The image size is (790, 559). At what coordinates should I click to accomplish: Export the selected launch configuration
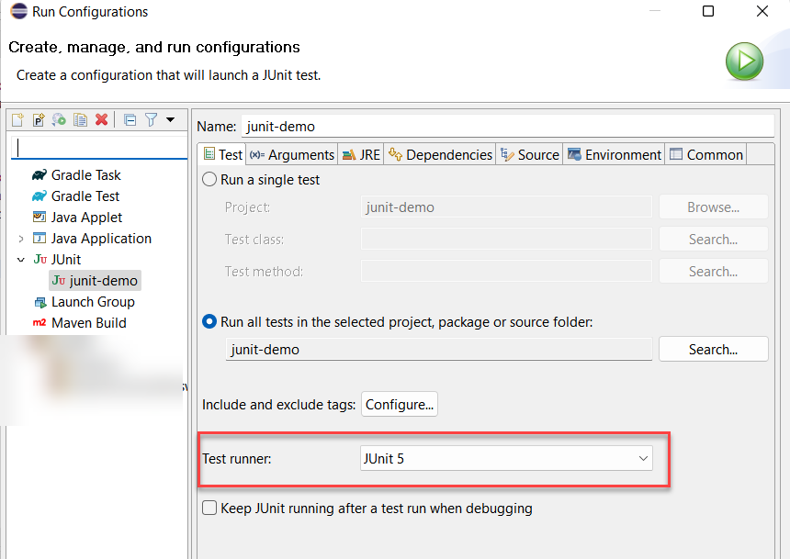coord(59,119)
